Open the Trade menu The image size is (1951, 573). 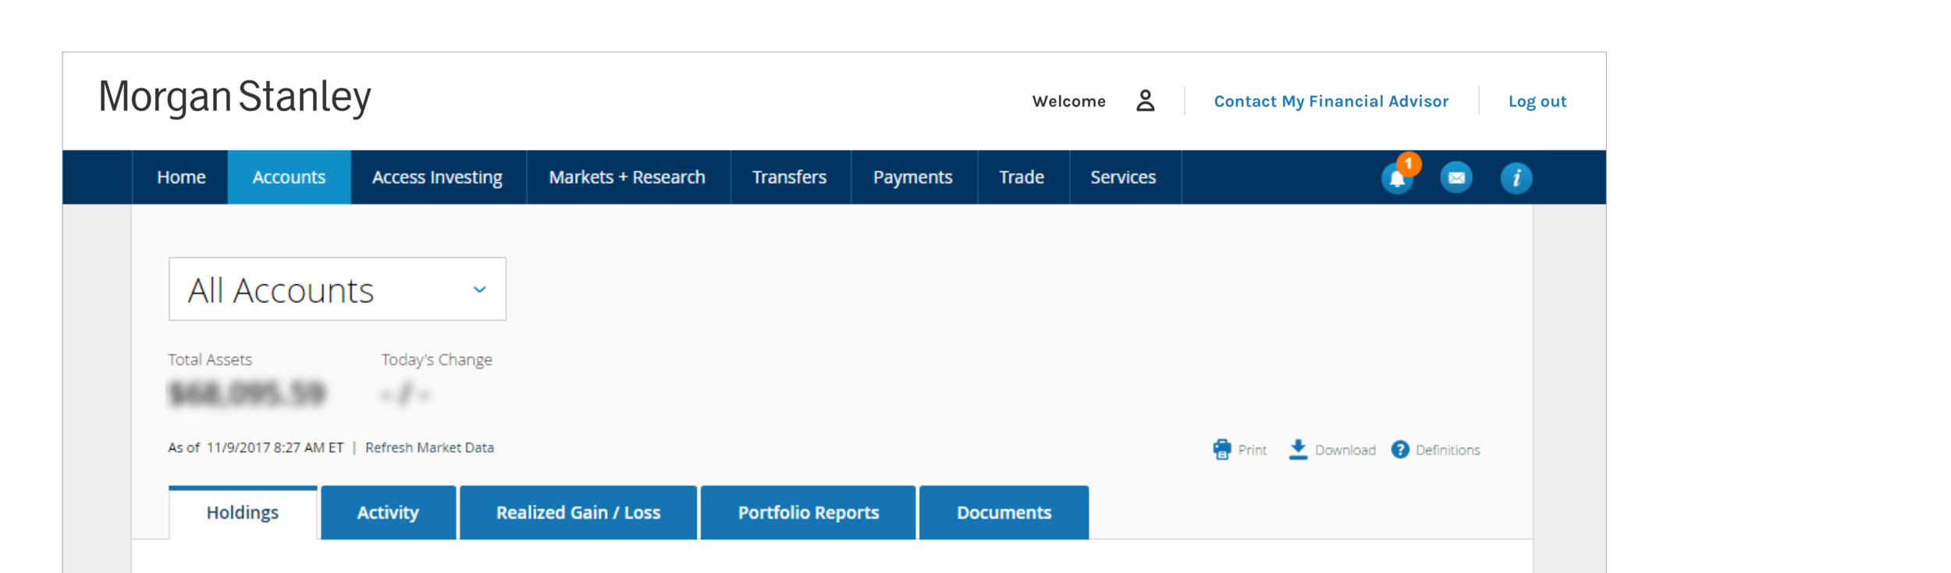pyautogui.click(x=1022, y=177)
